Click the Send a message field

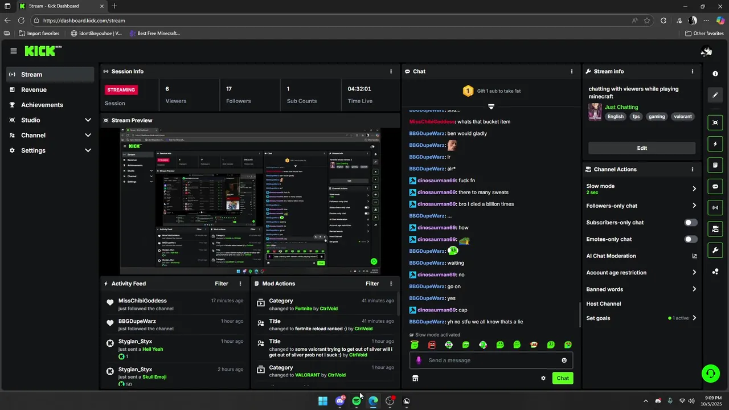click(491, 360)
